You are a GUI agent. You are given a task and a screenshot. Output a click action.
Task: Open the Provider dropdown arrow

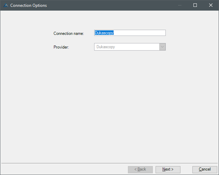162,47
